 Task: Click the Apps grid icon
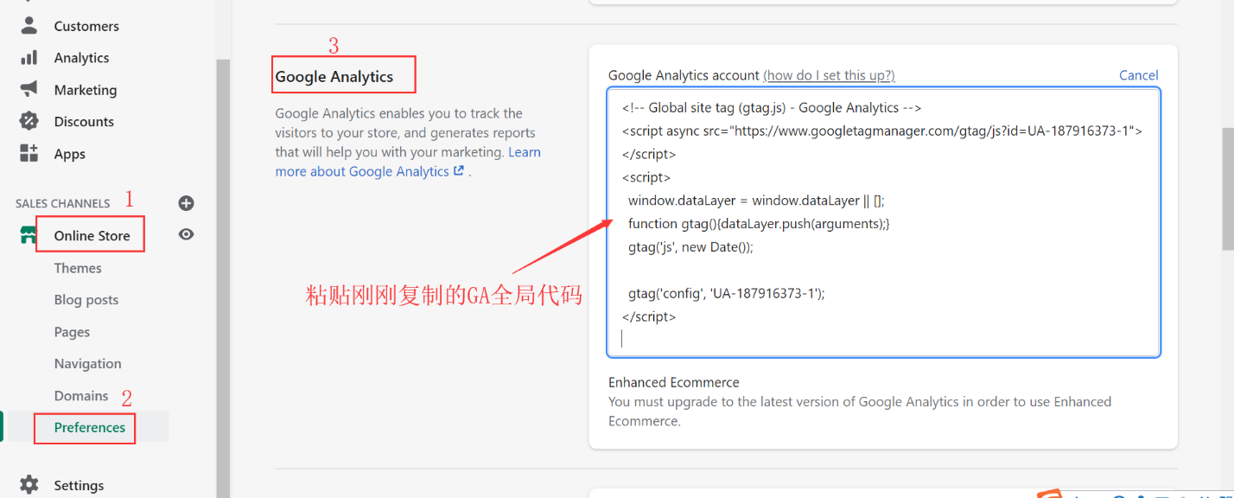tap(29, 153)
